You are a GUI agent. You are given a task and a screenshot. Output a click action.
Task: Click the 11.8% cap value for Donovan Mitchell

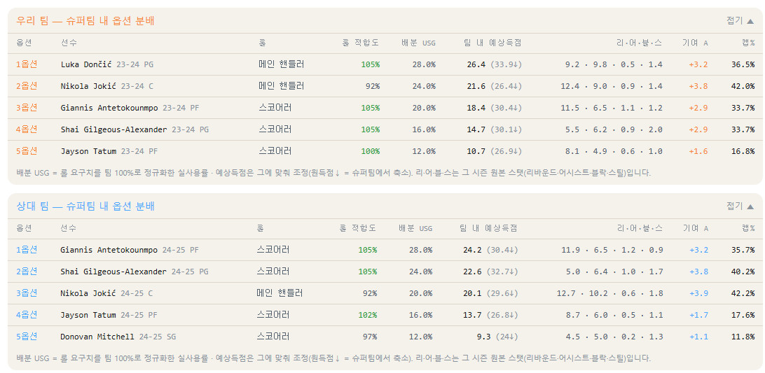click(743, 337)
